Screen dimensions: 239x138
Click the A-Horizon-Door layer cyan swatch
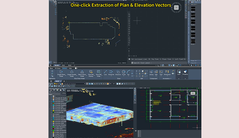point(53,118)
